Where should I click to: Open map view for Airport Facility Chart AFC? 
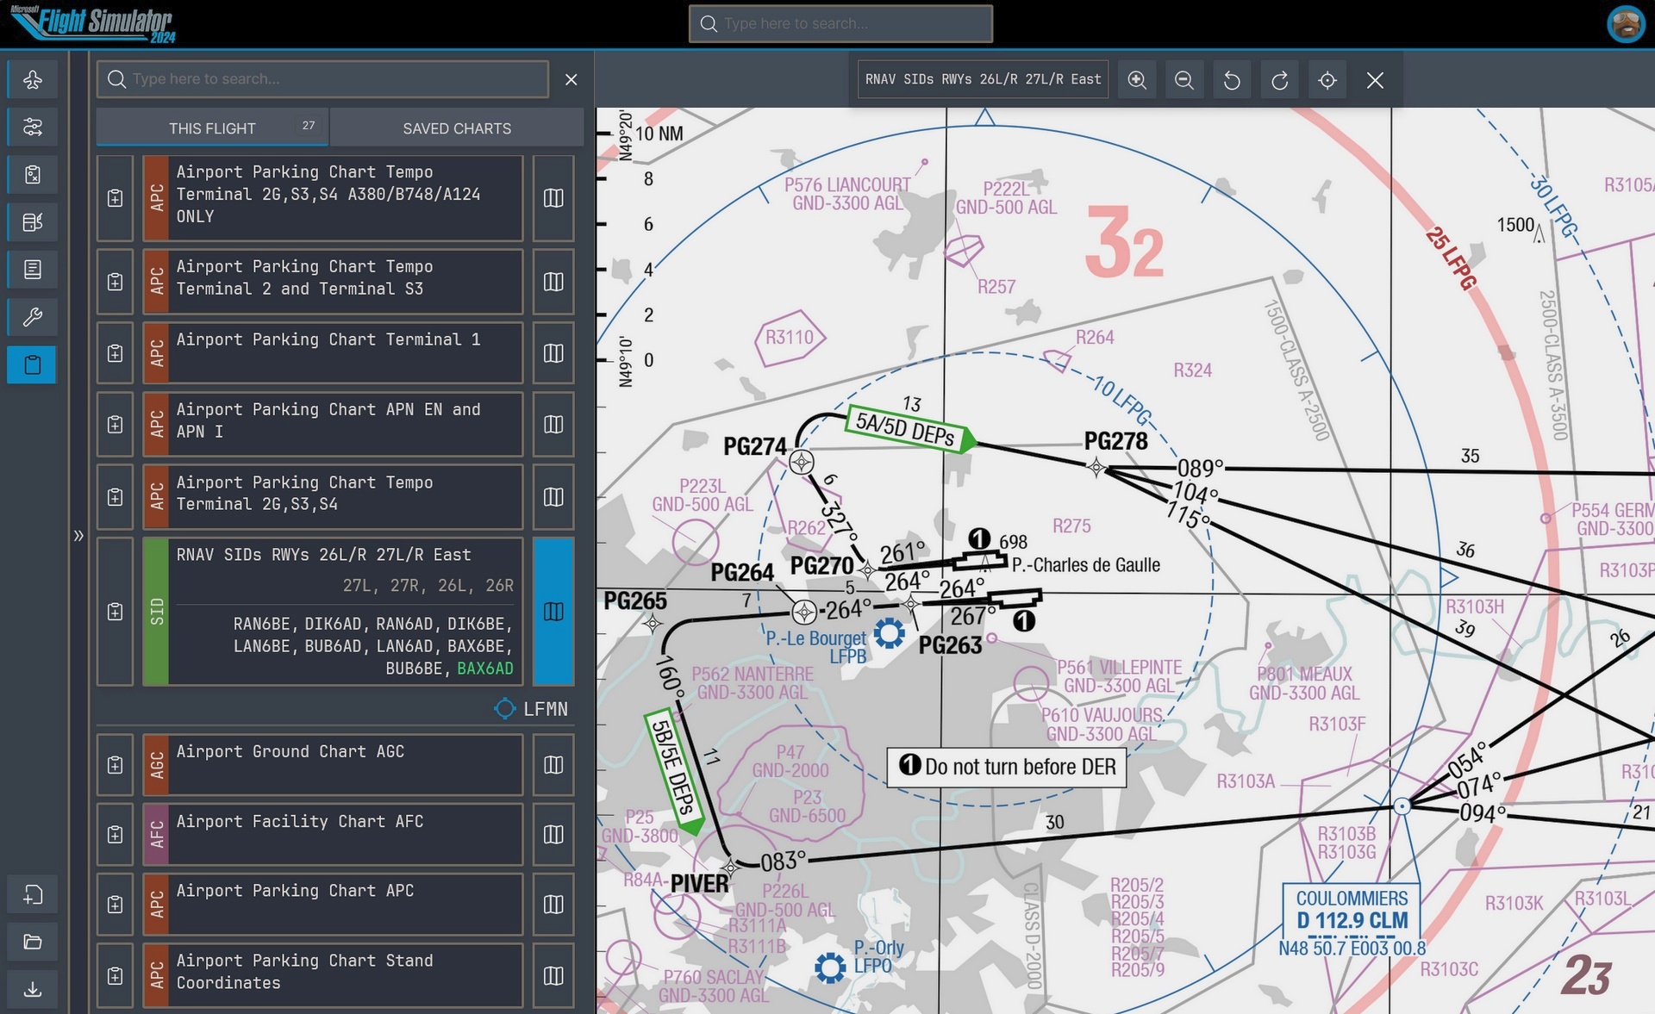[553, 834]
